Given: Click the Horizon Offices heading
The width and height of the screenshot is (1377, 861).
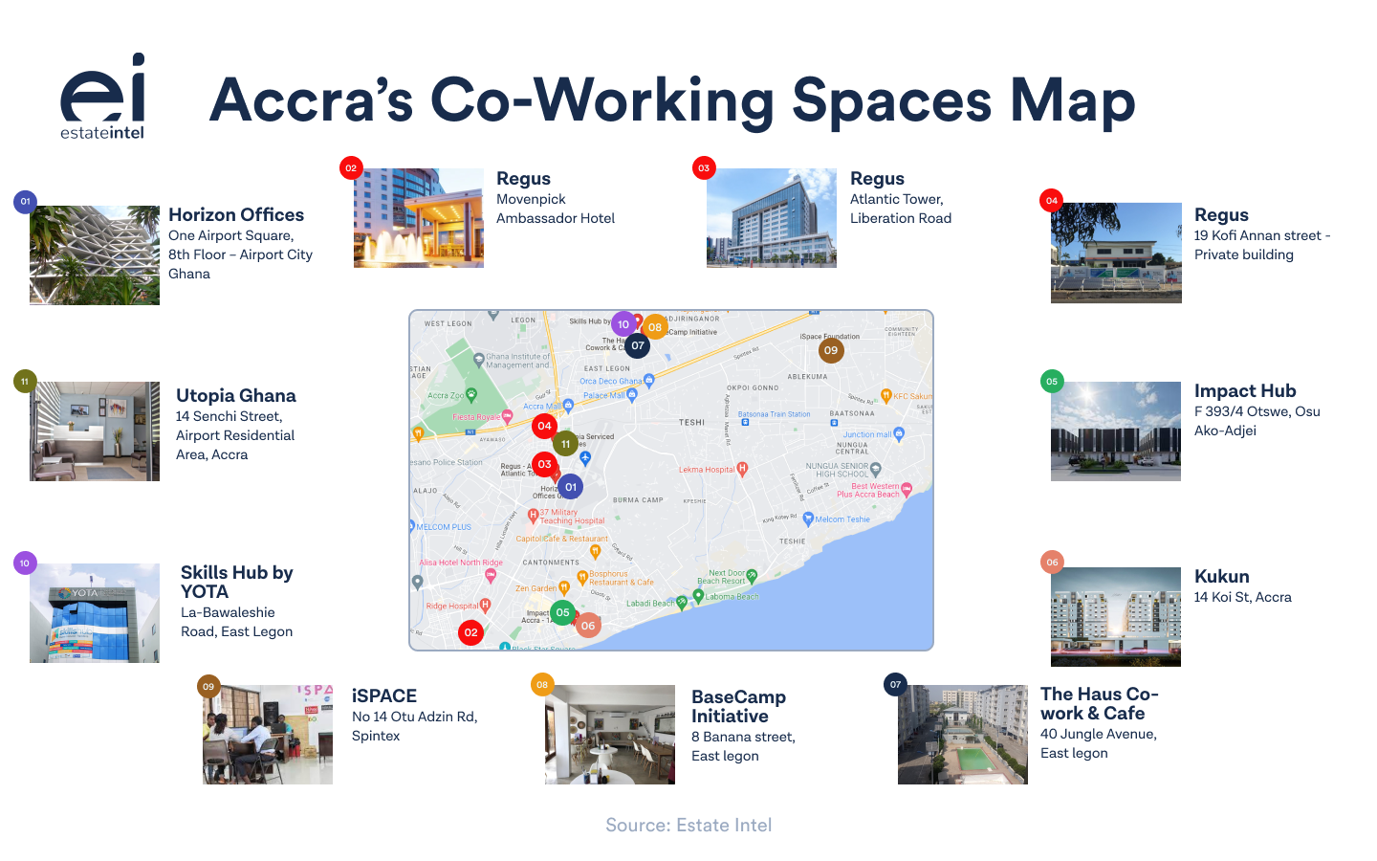Looking at the screenshot, I should click(x=236, y=215).
